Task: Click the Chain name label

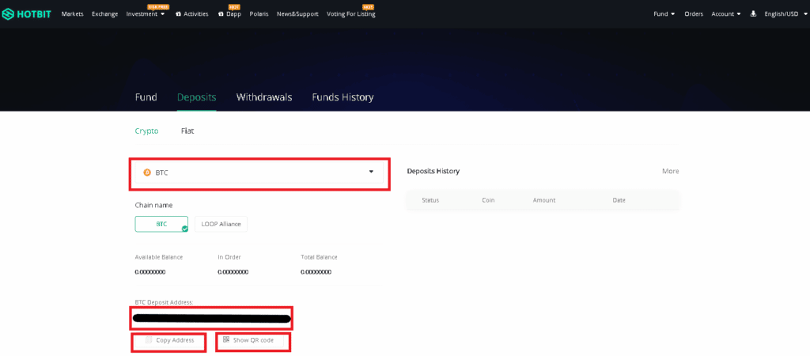Action: click(x=153, y=205)
